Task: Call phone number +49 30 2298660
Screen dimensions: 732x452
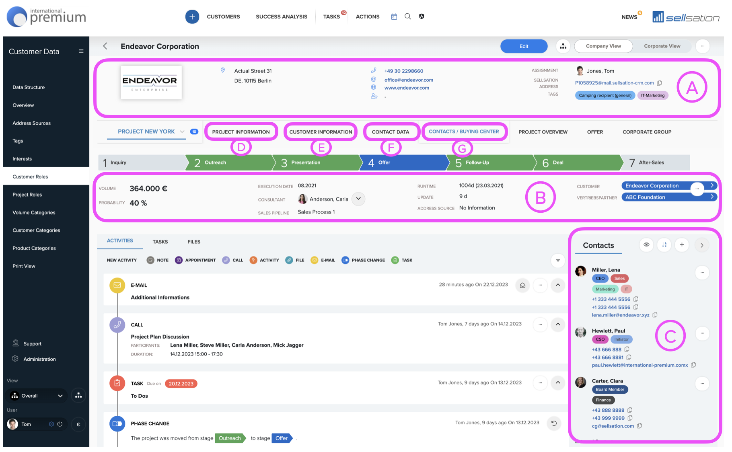Action: [x=404, y=71]
